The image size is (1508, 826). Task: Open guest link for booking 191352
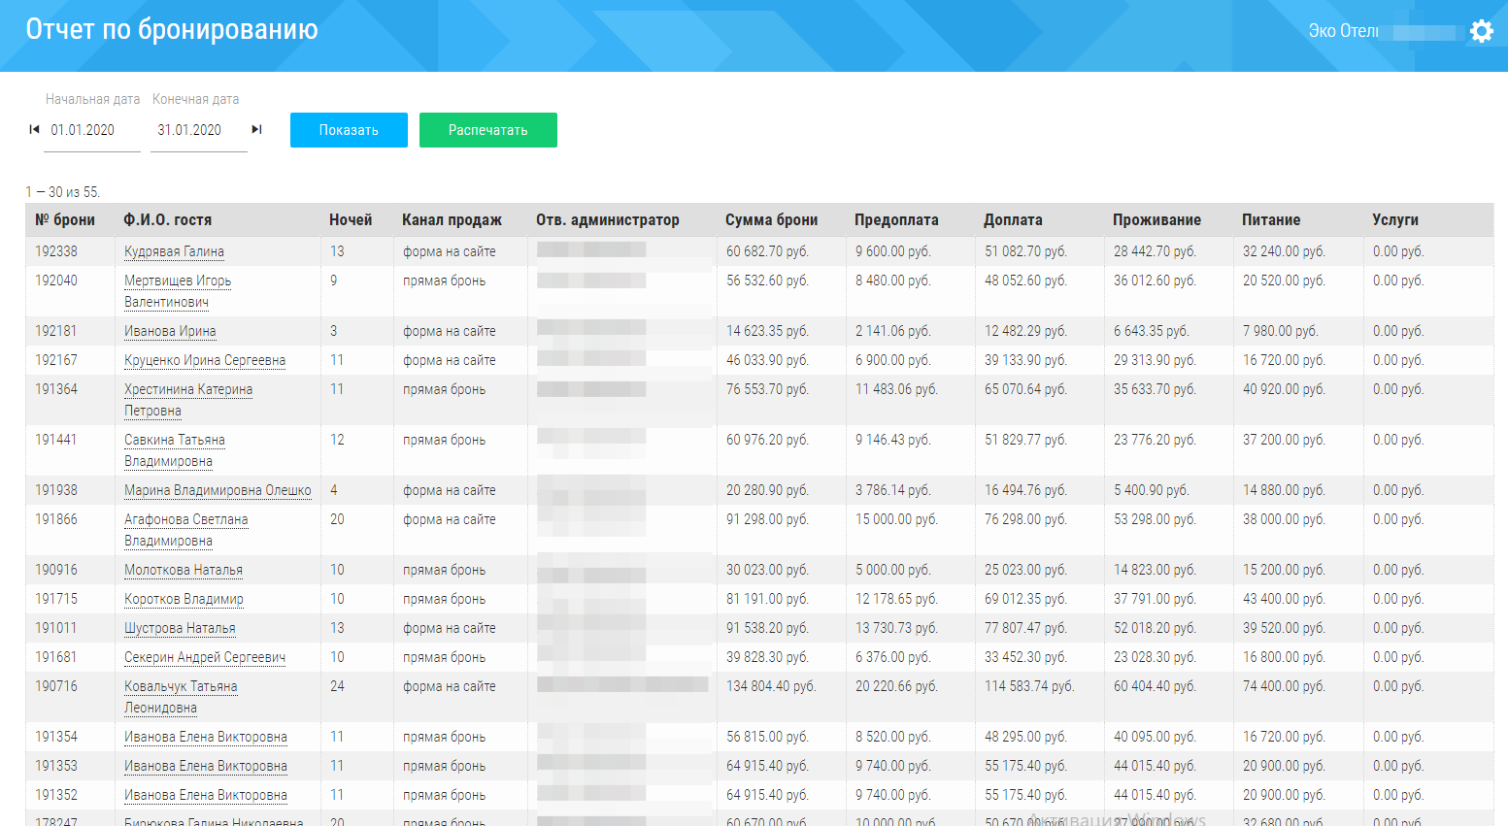tap(206, 795)
